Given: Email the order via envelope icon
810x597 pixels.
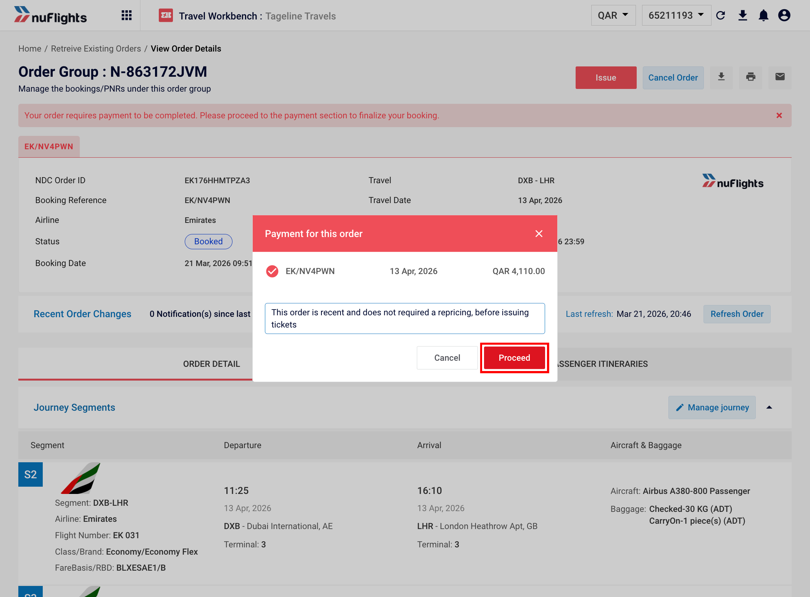Looking at the screenshot, I should 780,77.
